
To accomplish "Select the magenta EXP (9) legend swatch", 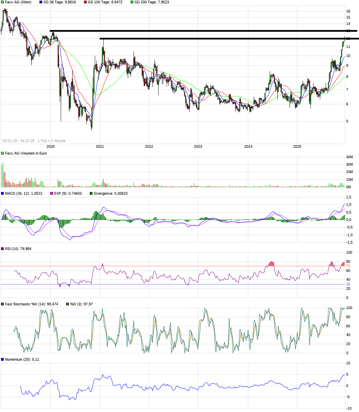I will [52, 193].
